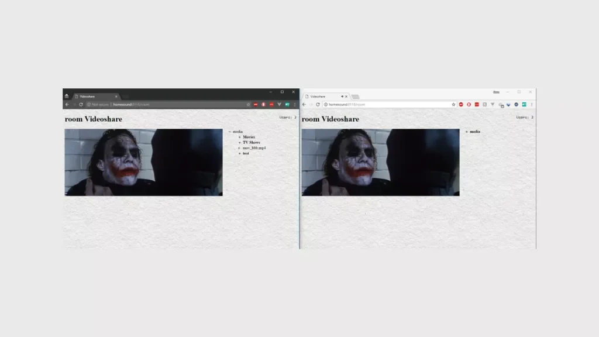Click back arrow in light window
The height and width of the screenshot is (337, 599).
304,104
